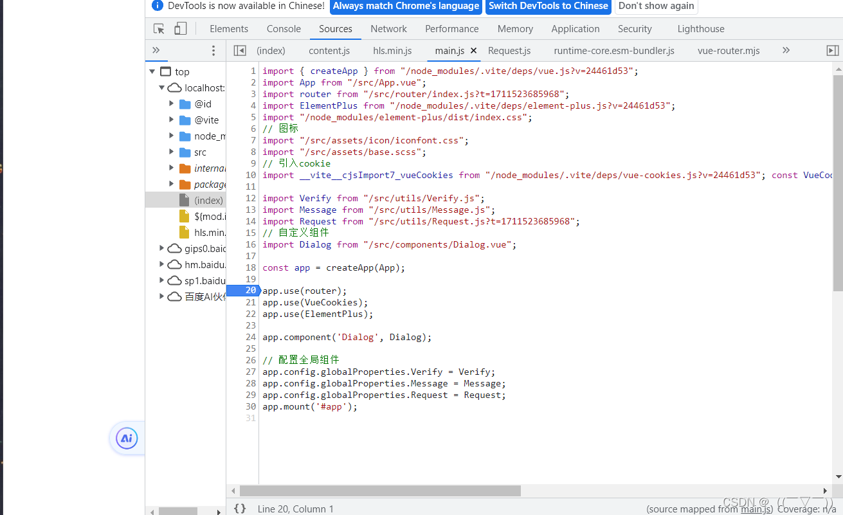
Task: Click the floating AI assistant icon
Action: (x=126, y=438)
